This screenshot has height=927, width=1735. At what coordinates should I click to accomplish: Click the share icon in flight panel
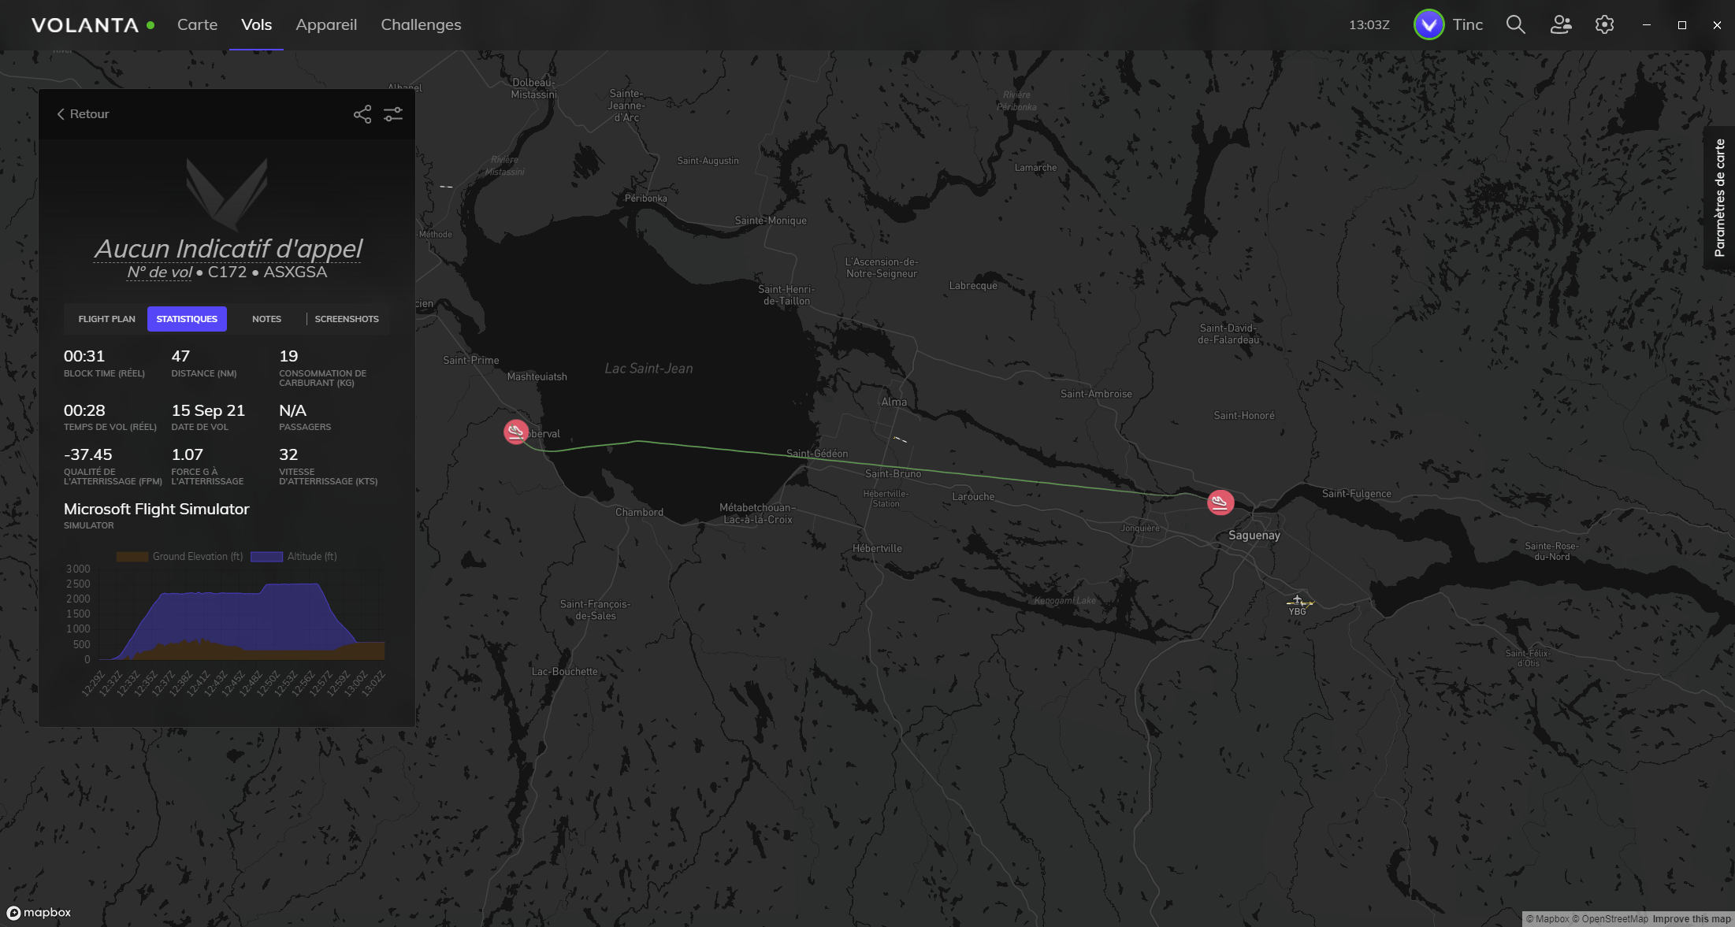[362, 114]
